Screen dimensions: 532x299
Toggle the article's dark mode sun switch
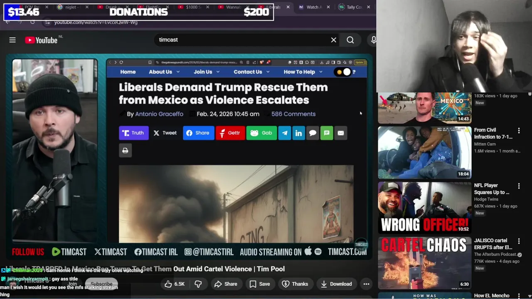pos(343,72)
